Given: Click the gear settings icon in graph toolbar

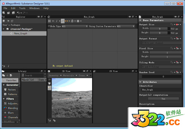Looking at the screenshot, I should click(x=78, y=21).
